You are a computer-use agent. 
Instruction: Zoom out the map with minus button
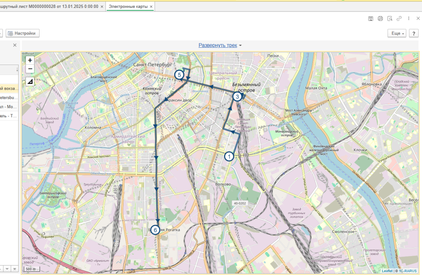click(30, 69)
